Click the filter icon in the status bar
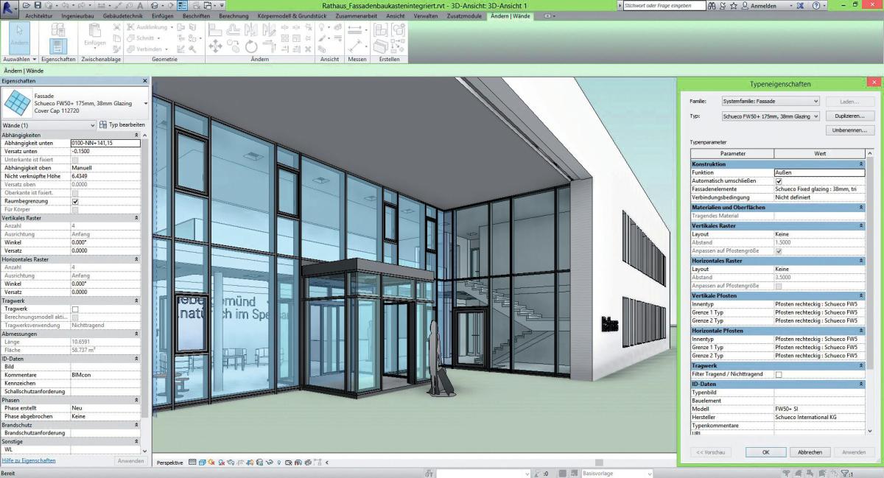Screen dimensions: 884x478 (x=844, y=473)
